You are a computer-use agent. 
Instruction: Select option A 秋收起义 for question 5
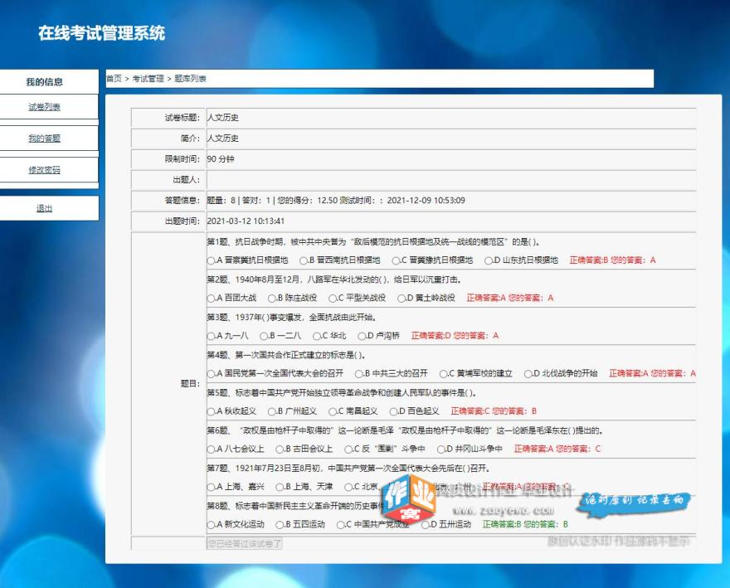click(210, 412)
